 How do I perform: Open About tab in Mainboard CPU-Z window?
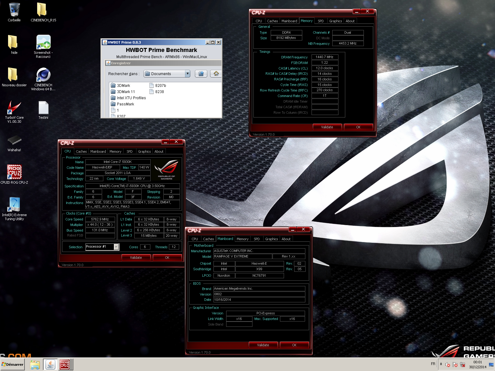[x=286, y=239]
